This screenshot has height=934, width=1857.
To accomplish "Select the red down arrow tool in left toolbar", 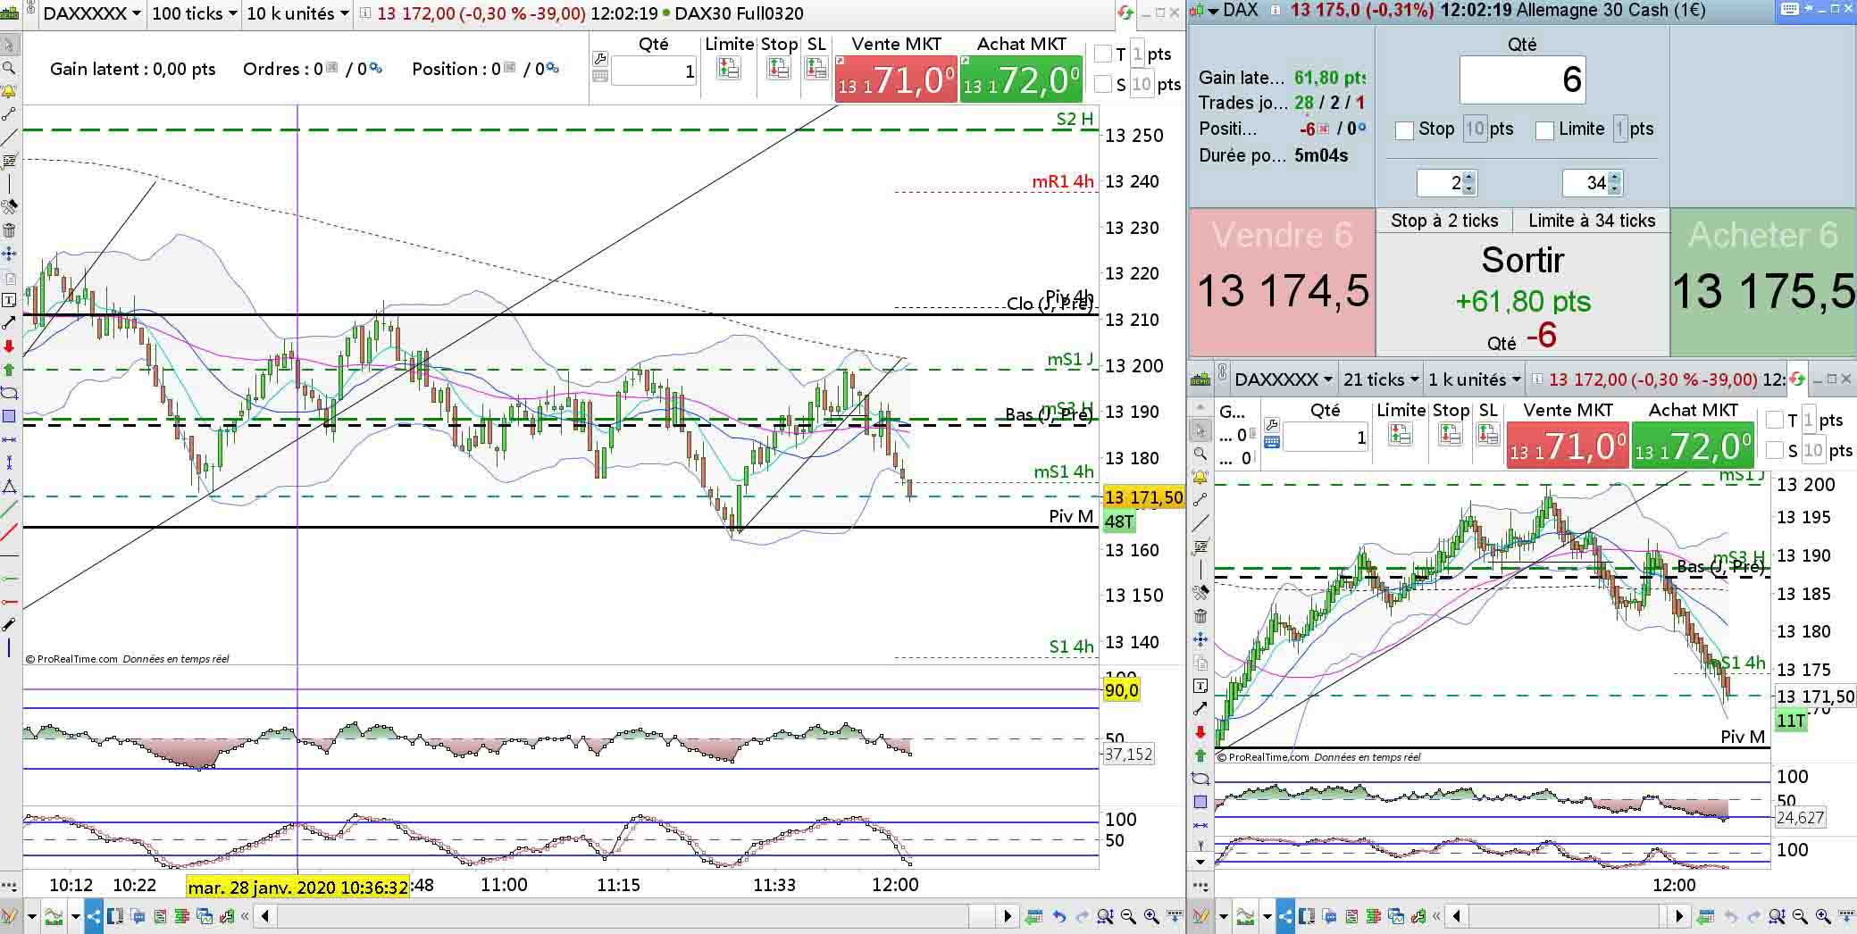I will [9, 346].
